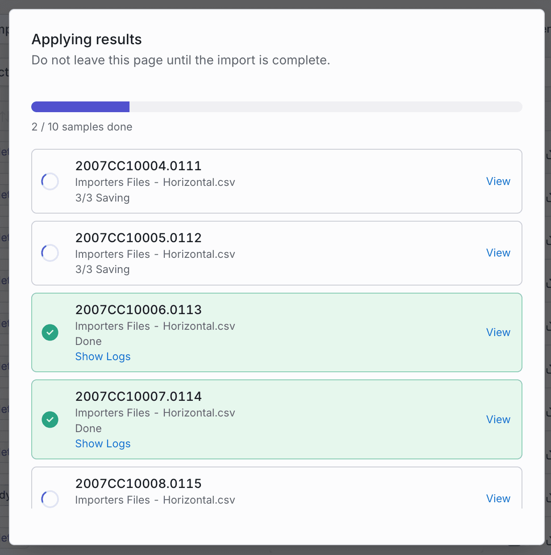
Task: Open View link for sample 2007CC10007.0114
Action: pyautogui.click(x=498, y=420)
